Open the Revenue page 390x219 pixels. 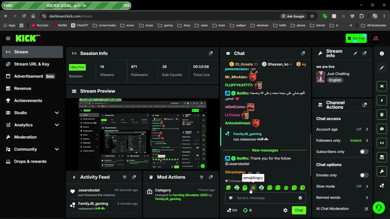pos(32,89)
